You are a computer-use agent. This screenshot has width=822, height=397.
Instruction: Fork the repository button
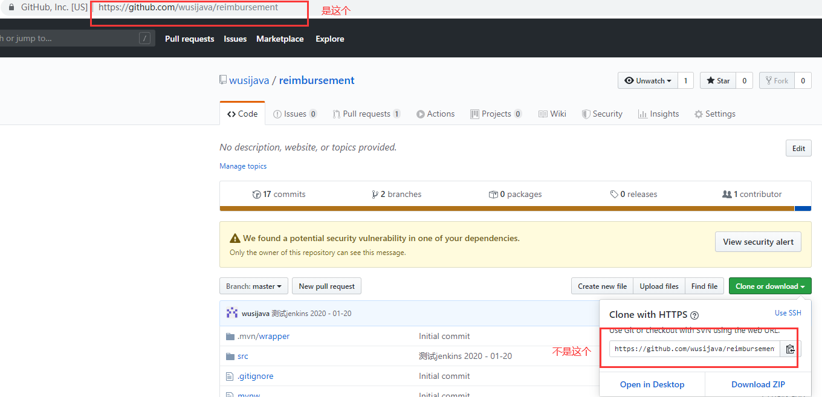[x=777, y=80]
